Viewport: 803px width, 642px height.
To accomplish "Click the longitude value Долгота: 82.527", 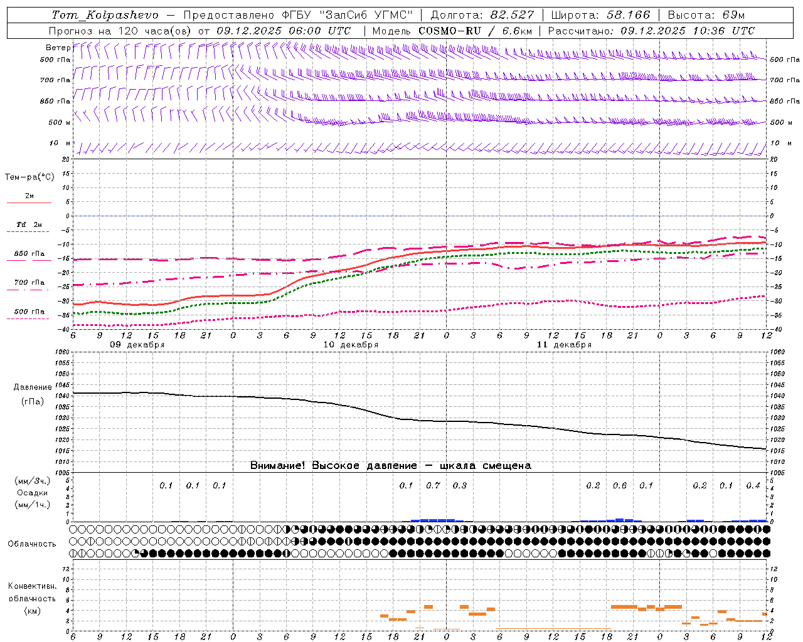I will 482,15.
